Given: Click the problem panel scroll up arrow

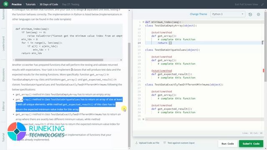Looking at the screenshot, I should coord(129,10).
